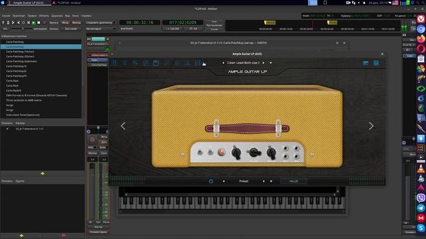The height and width of the screenshot is (239, 426).
Task: Click the time signature button beside the tempo
Action: tap(193, 29)
